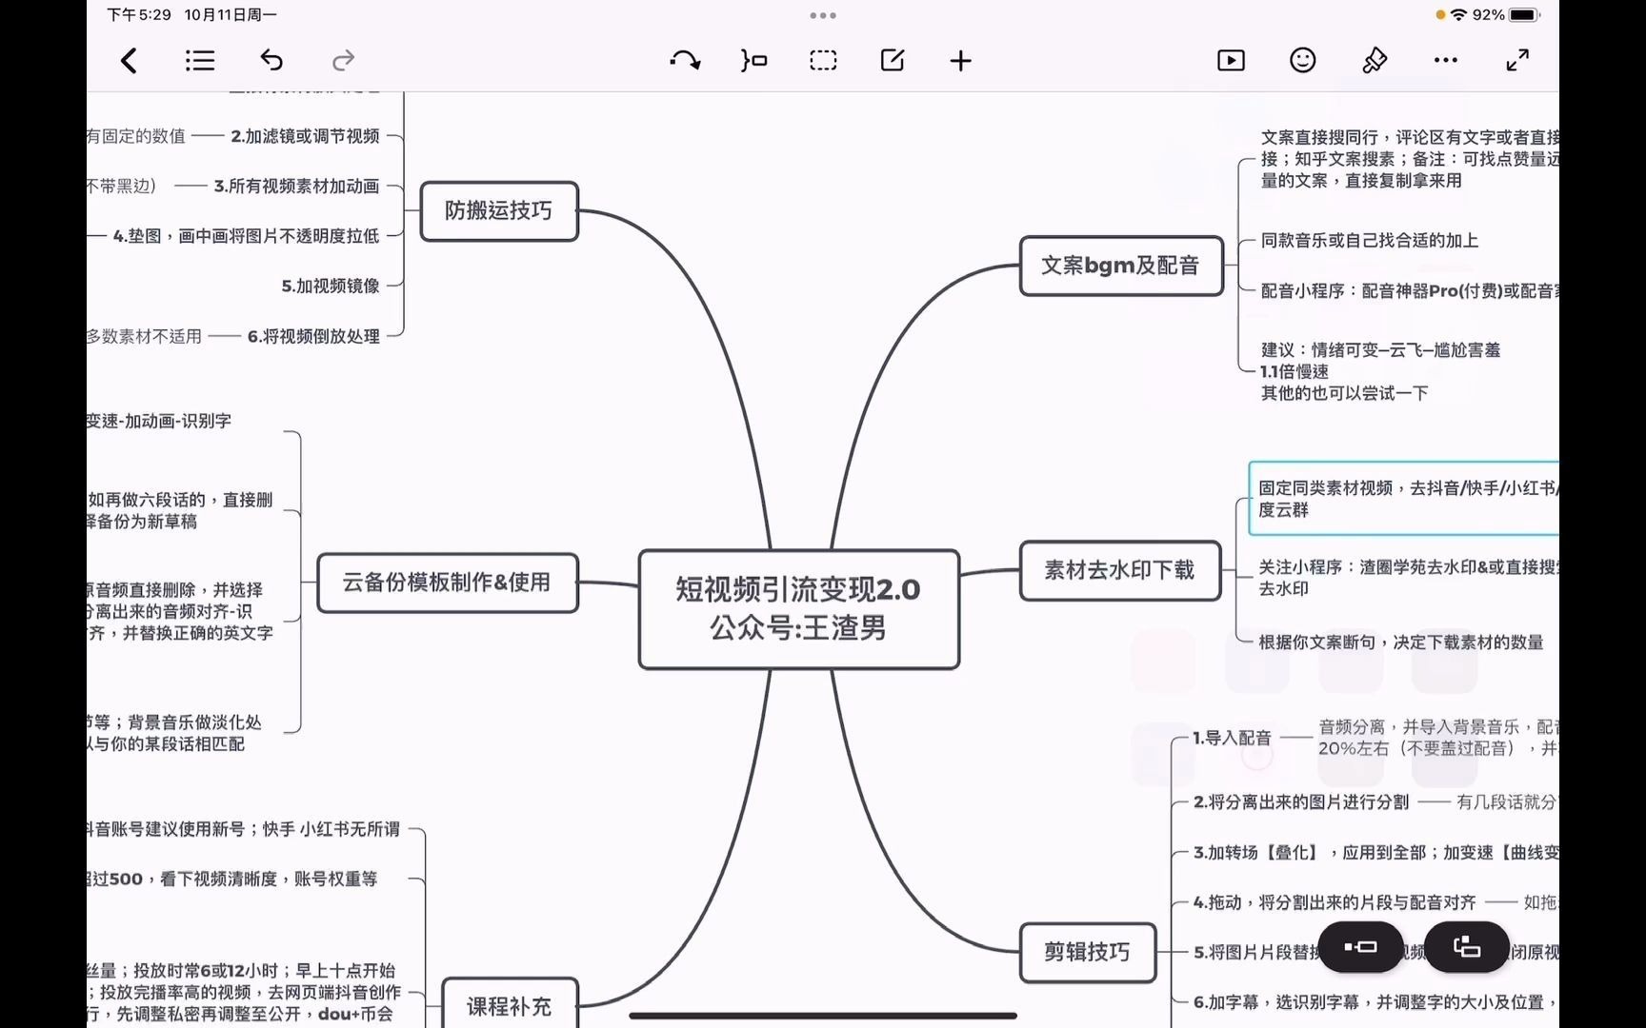Tap the back arrow icon

130,61
